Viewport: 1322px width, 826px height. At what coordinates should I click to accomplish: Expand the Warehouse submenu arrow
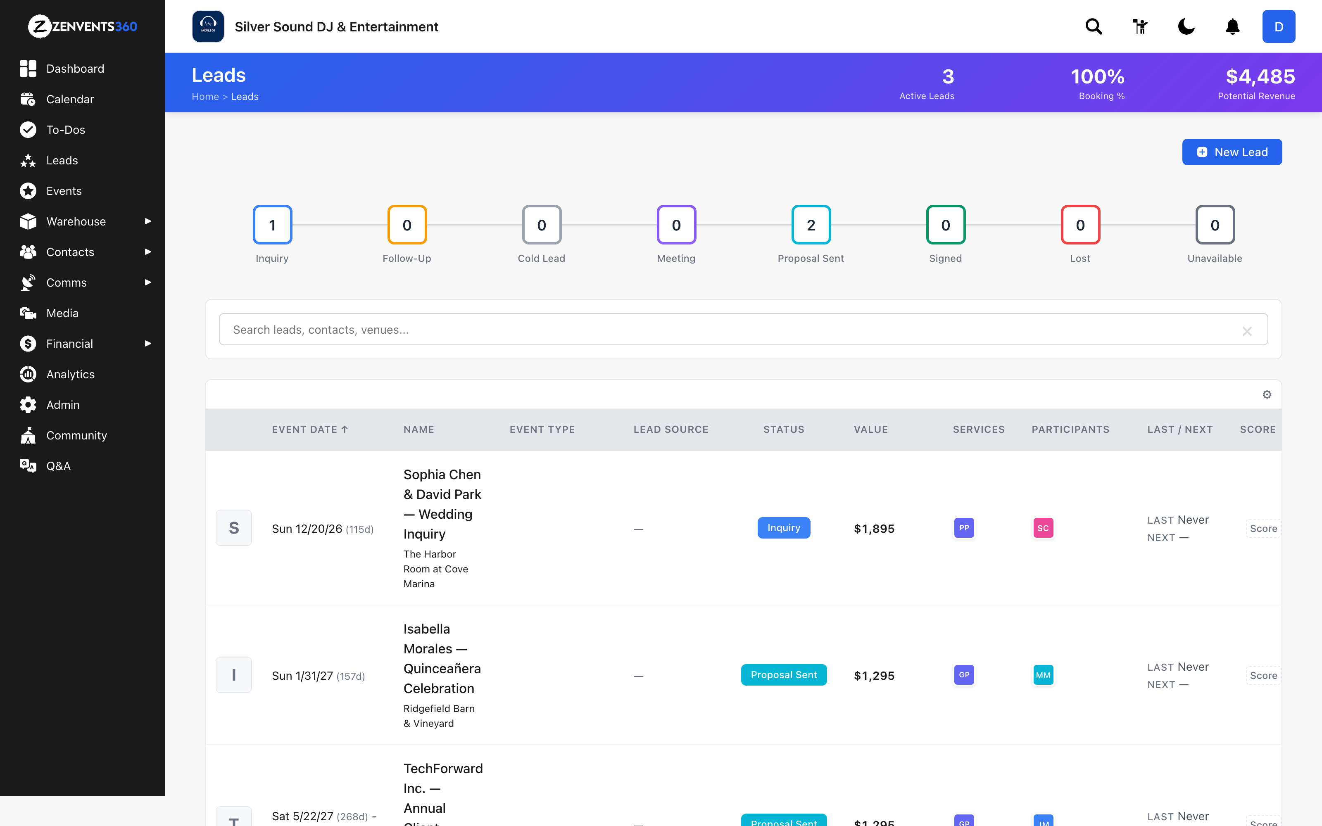tap(147, 221)
